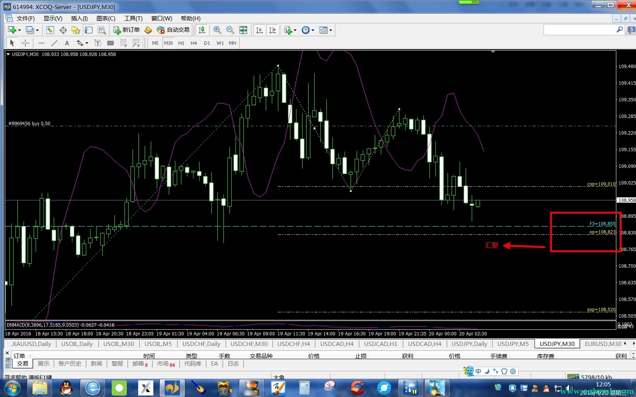Select the horizontal line drawing tool

point(42,43)
